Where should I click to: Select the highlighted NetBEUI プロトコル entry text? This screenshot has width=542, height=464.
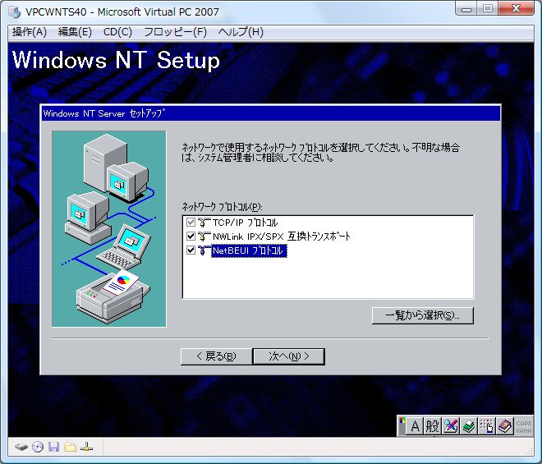coord(249,250)
